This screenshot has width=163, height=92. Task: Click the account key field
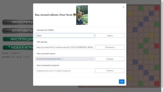(64, 59)
